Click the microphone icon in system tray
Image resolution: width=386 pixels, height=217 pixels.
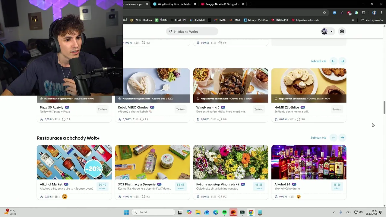tap(341, 212)
